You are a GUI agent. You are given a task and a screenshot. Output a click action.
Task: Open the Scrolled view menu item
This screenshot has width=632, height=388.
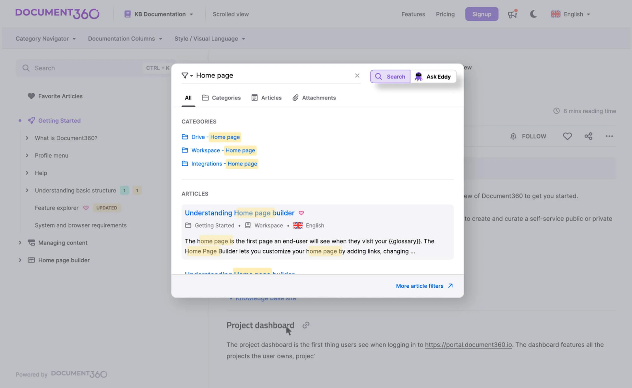[x=231, y=14]
